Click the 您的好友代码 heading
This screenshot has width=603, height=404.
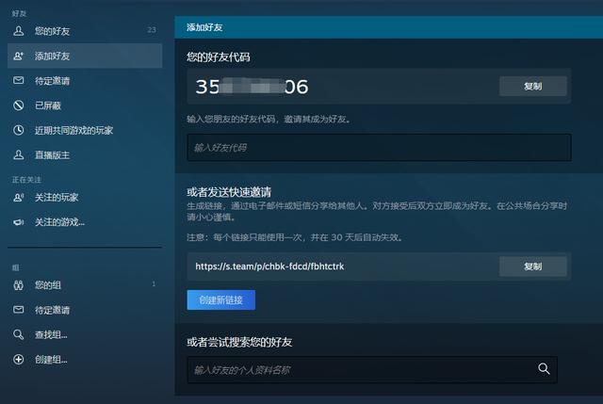tap(219, 57)
